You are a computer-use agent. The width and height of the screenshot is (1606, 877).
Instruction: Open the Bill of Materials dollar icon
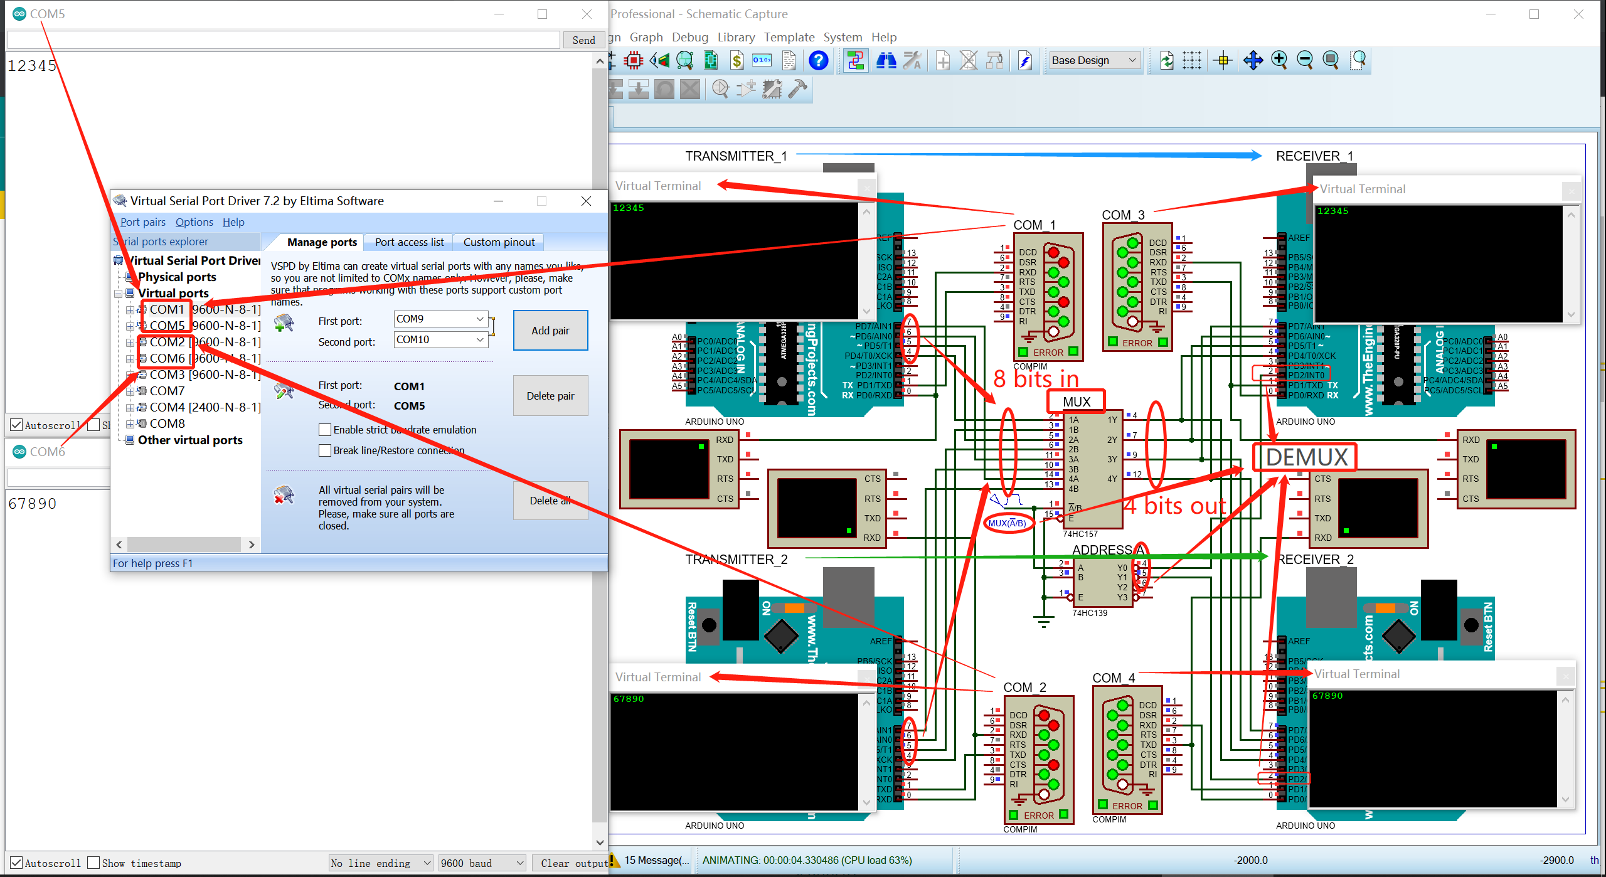coord(737,60)
